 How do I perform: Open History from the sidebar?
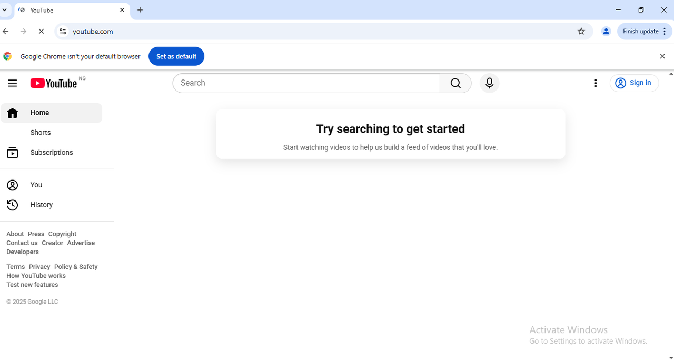click(41, 205)
